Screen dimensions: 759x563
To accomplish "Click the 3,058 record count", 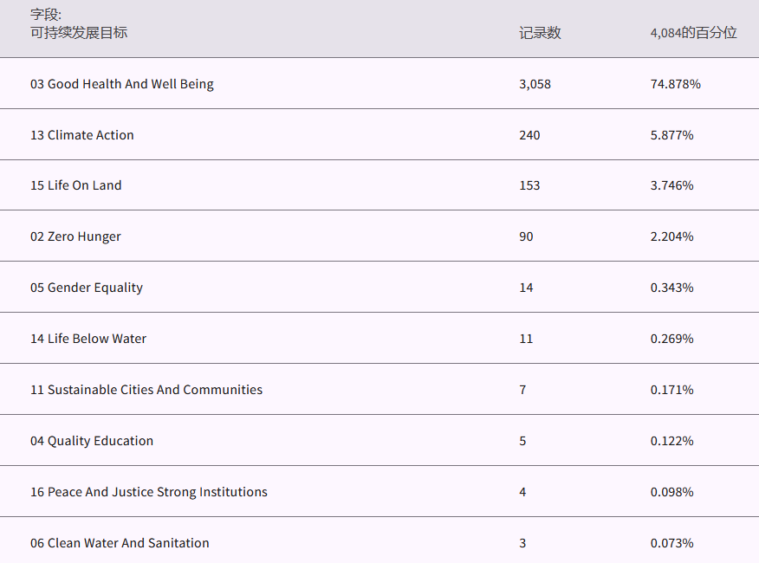I will tap(535, 84).
